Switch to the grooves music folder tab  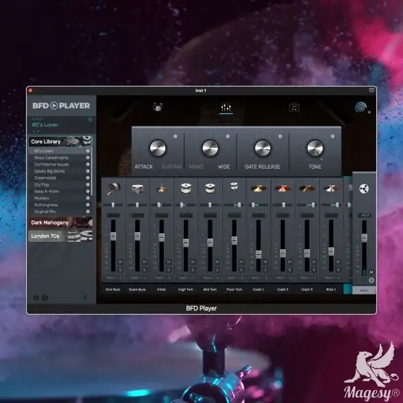pos(294,107)
